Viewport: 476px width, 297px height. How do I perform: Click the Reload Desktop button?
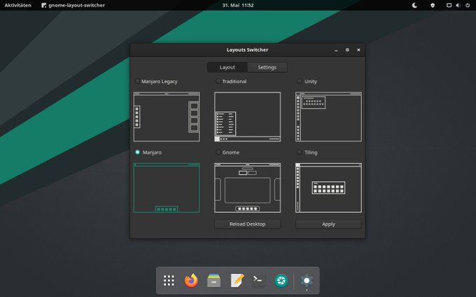click(x=247, y=224)
